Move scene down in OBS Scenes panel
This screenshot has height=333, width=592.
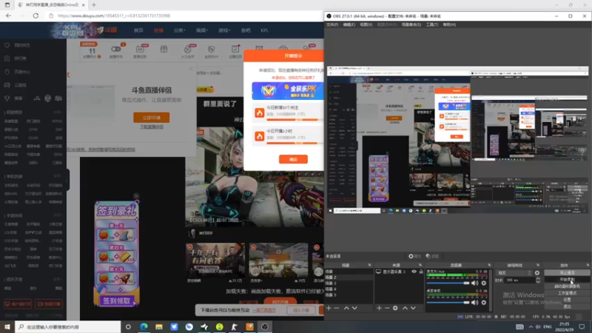pos(354,308)
